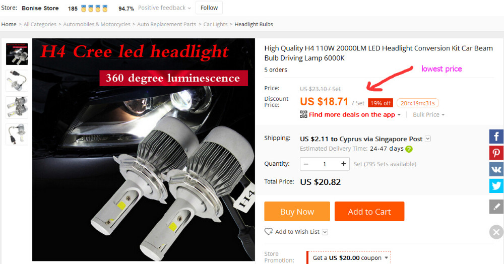Open Automobiles & Motorcycles breadcrumb category

[x=97, y=24]
